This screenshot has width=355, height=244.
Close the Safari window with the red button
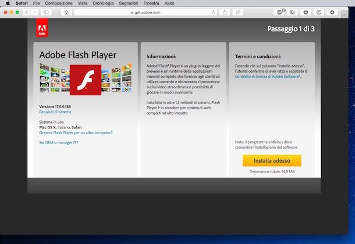[x=6, y=12]
